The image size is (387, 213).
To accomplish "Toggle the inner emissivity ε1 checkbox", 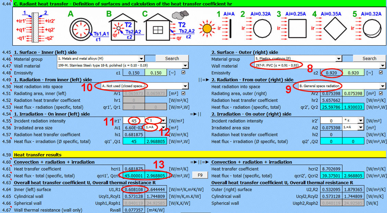I will coord(183,73).
